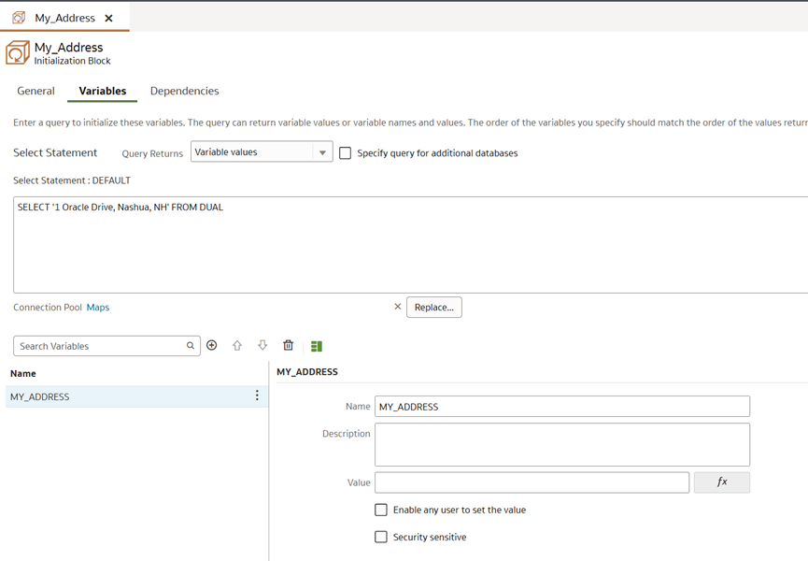Switch to the Dependencies tab
This screenshot has height=561, width=808.
(x=185, y=91)
